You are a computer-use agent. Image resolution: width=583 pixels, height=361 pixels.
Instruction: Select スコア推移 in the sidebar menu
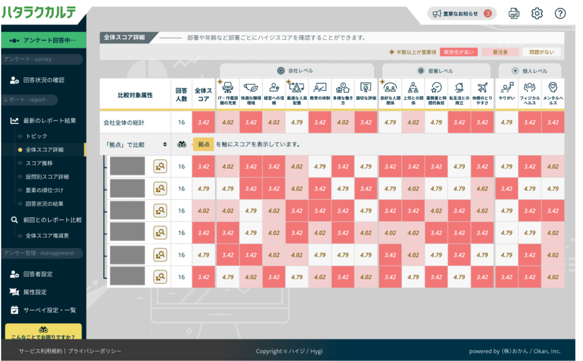(x=39, y=163)
